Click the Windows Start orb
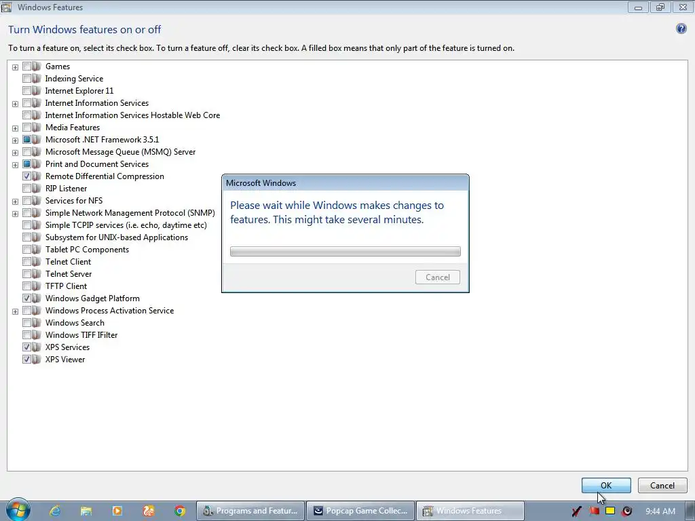The height and width of the screenshot is (521, 695). [18, 510]
